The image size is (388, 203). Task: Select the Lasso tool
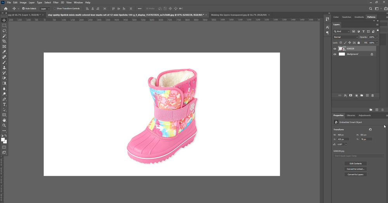pyautogui.click(x=4, y=31)
